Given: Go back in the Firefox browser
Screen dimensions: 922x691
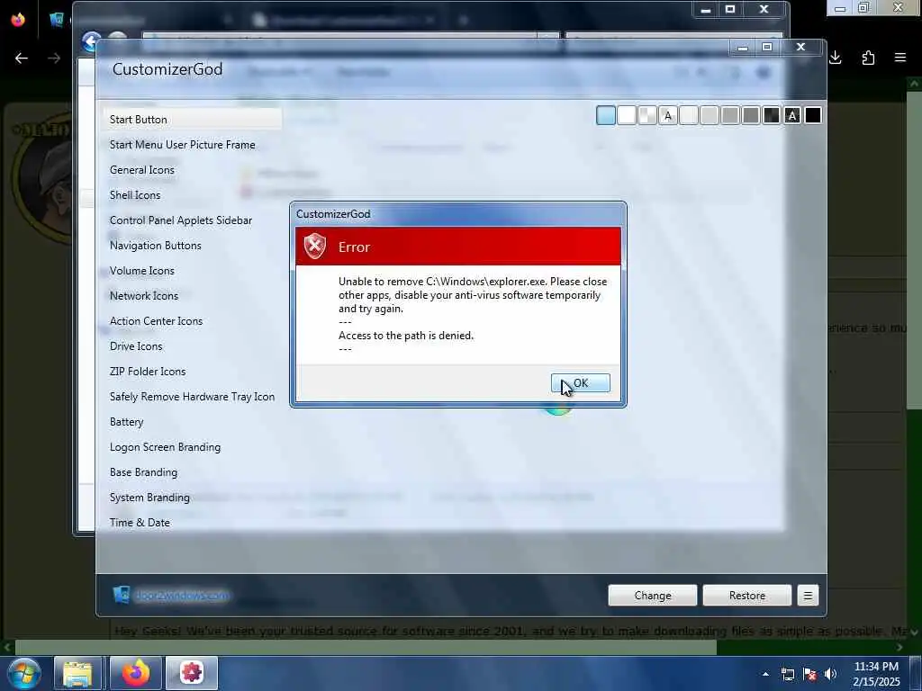Looking at the screenshot, I should coord(22,58).
